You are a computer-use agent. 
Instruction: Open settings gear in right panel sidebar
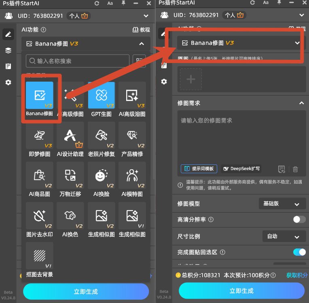tap(164, 82)
